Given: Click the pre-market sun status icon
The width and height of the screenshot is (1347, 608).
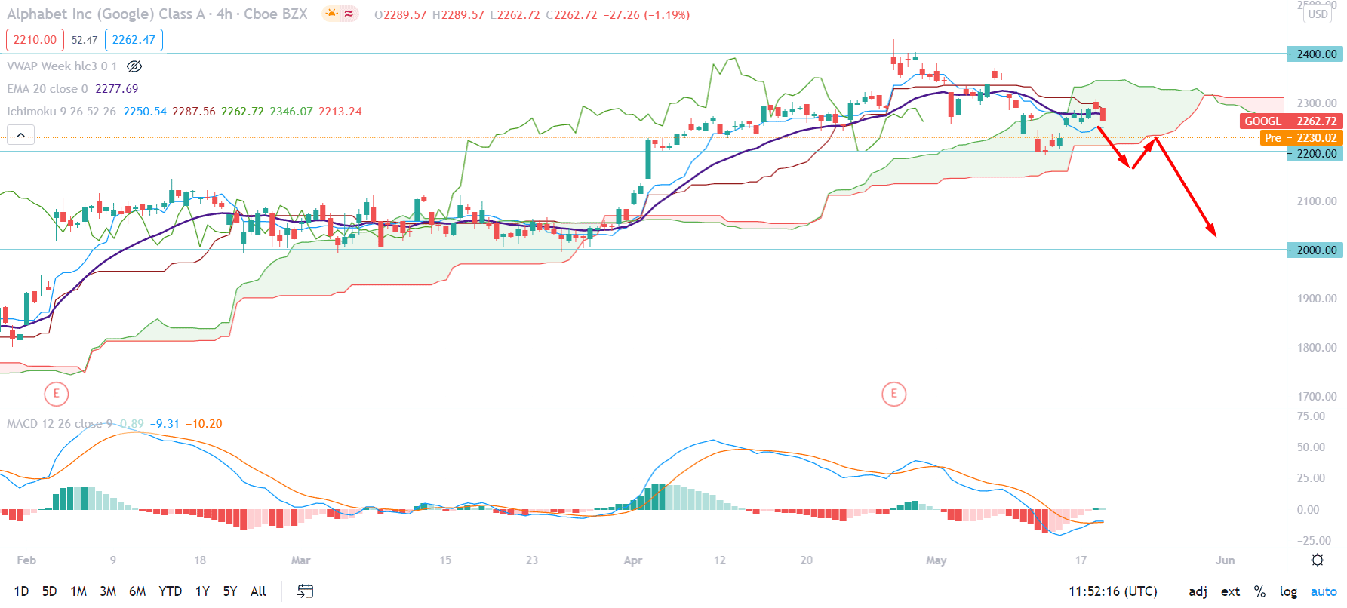Looking at the screenshot, I should pos(331,14).
